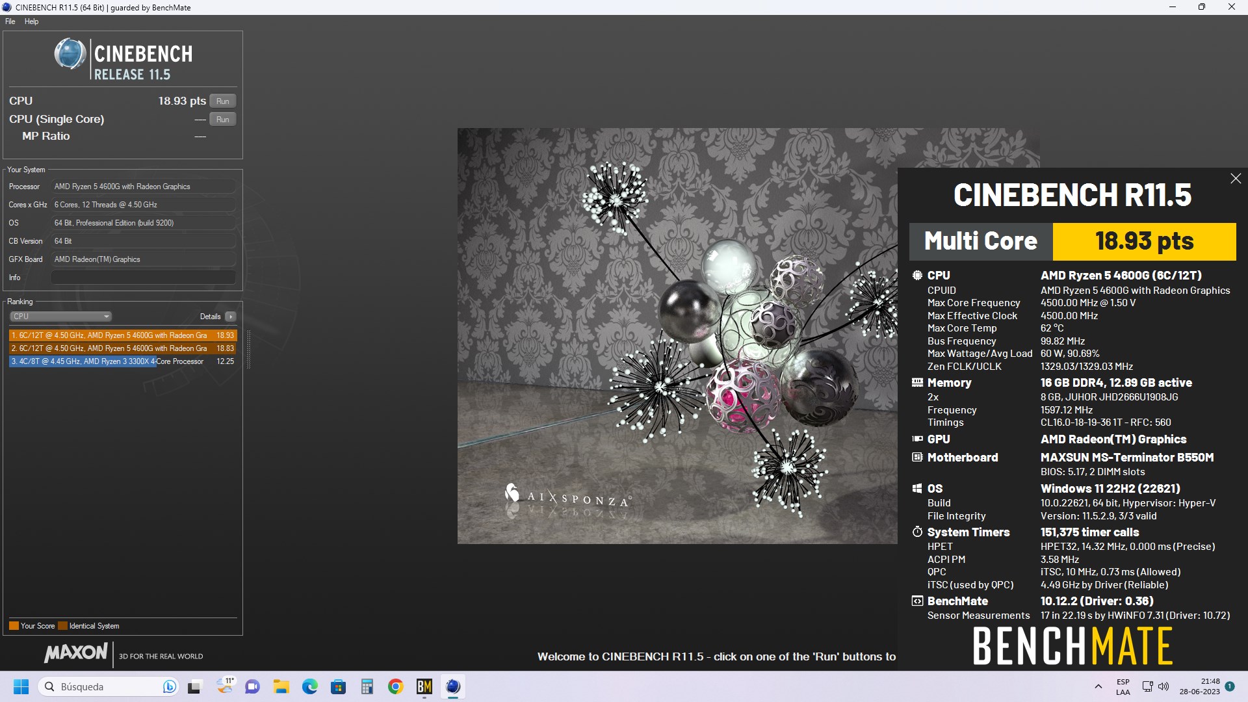Launch Google Chrome from taskbar

tap(395, 686)
